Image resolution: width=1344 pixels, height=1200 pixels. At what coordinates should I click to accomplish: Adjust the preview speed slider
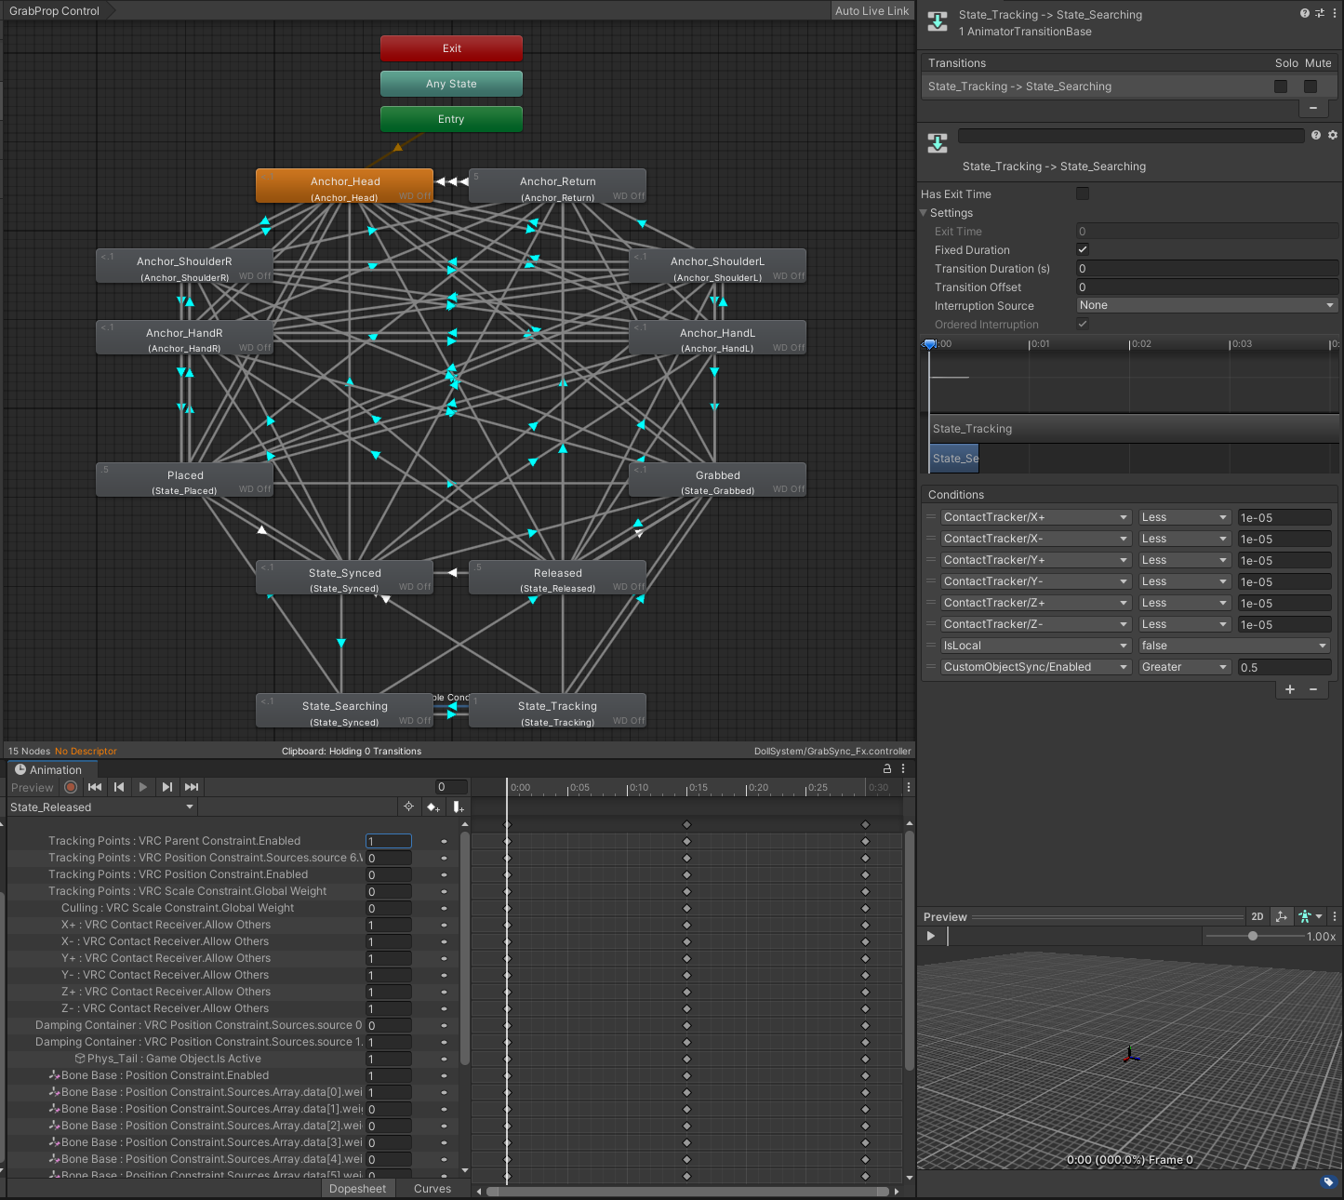1254,936
